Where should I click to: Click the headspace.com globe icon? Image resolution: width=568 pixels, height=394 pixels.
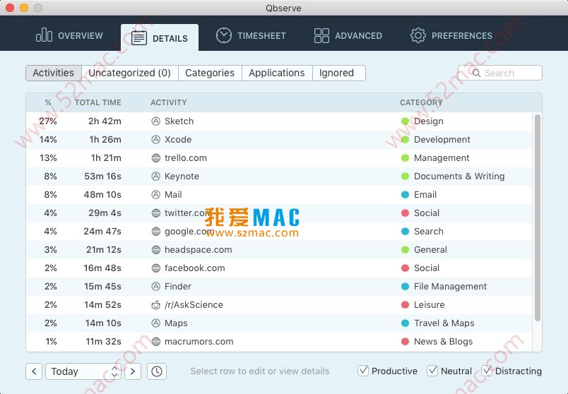click(155, 249)
